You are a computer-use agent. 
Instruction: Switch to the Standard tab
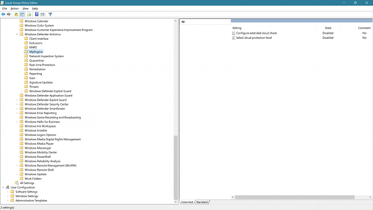click(x=202, y=202)
